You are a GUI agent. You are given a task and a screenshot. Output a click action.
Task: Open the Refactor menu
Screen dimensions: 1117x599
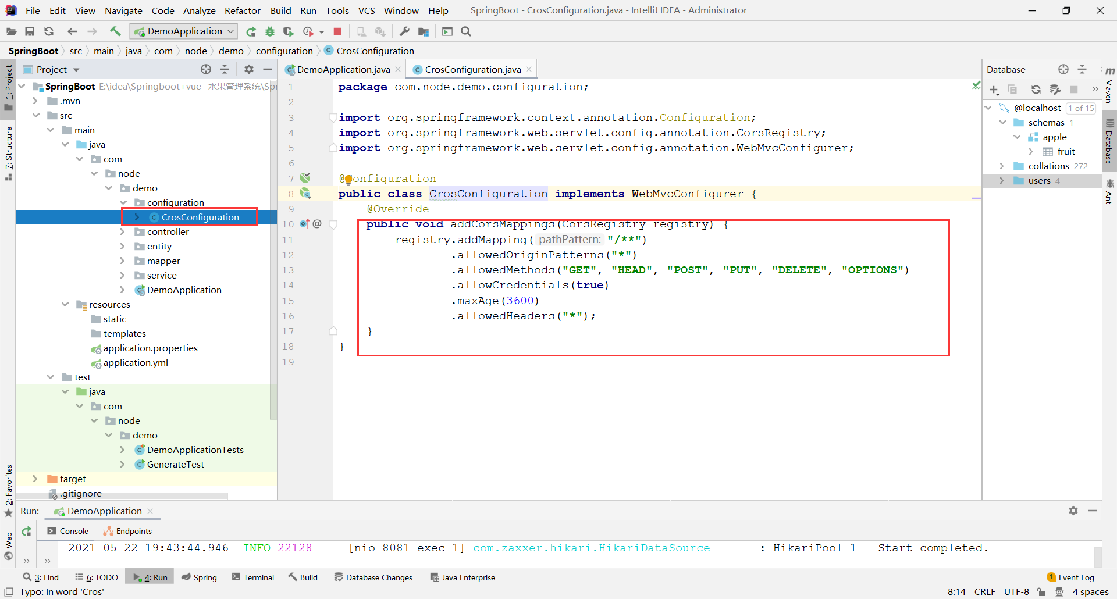click(x=242, y=10)
